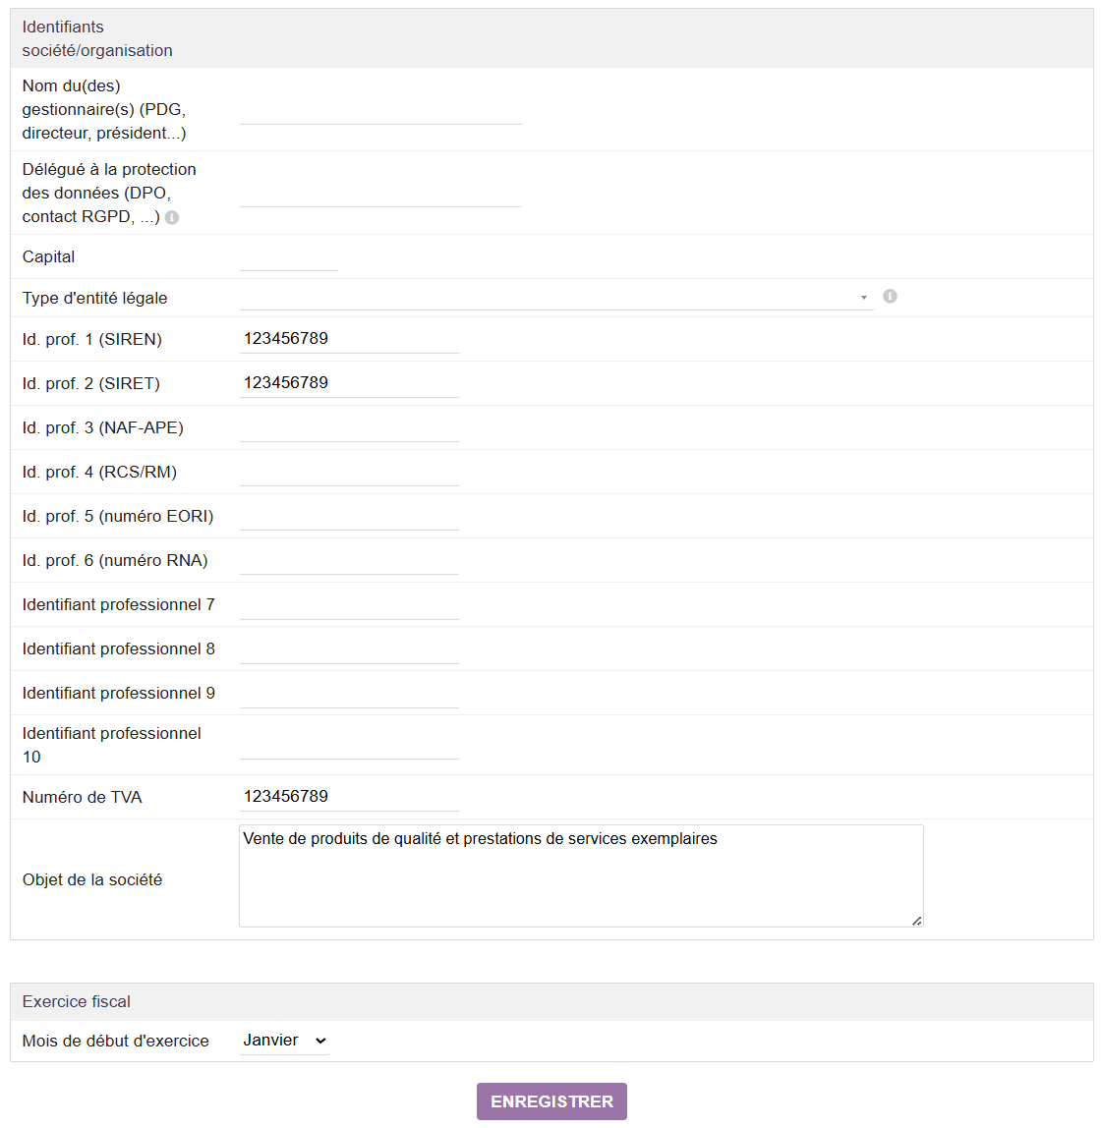The image size is (1101, 1128).
Task: Select the Capital input field
Action: click(x=288, y=256)
